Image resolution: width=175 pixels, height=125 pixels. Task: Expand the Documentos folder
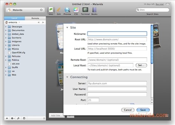(6, 30)
